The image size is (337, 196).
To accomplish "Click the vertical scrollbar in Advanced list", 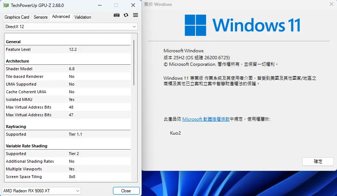I will 133,62.
